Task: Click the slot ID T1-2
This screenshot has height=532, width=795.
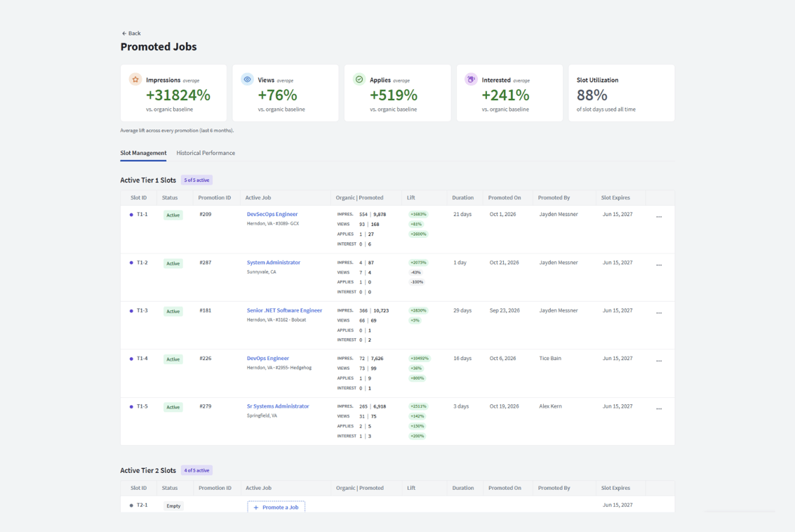Action: pos(142,262)
